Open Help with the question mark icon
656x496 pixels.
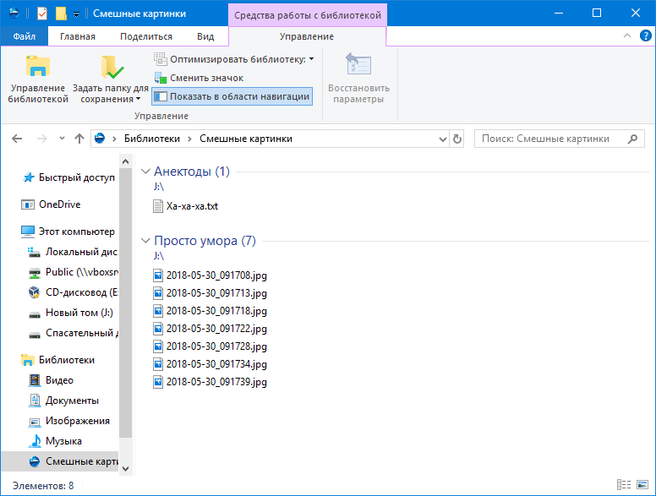pyautogui.click(x=645, y=36)
